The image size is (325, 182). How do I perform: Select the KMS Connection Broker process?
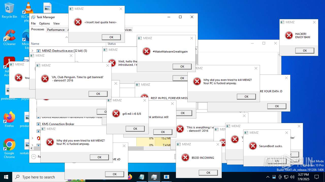pos(58,124)
